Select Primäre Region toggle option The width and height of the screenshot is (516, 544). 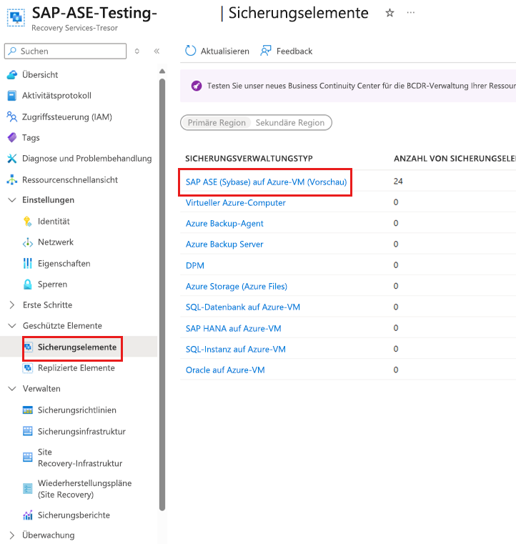(217, 122)
